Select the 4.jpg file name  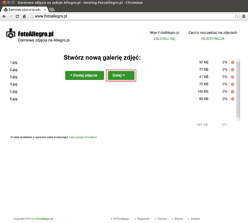pos(14,84)
